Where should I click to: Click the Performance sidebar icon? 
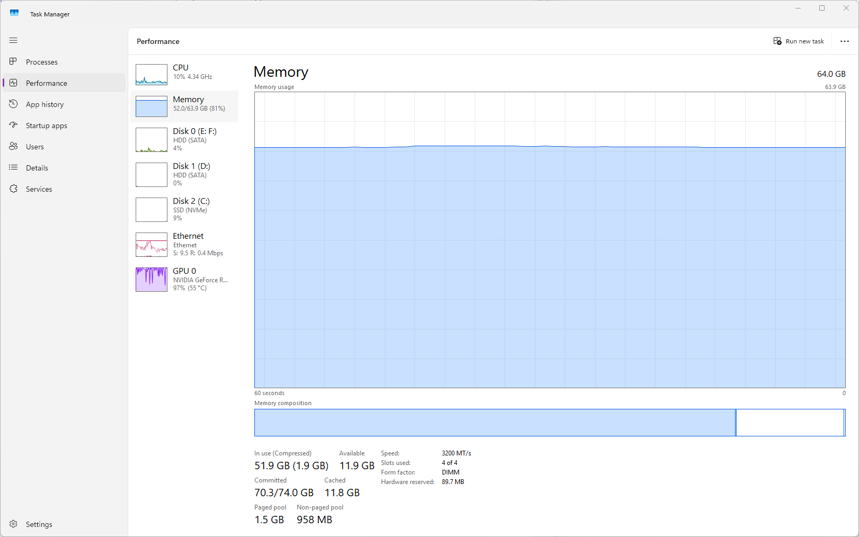13,83
